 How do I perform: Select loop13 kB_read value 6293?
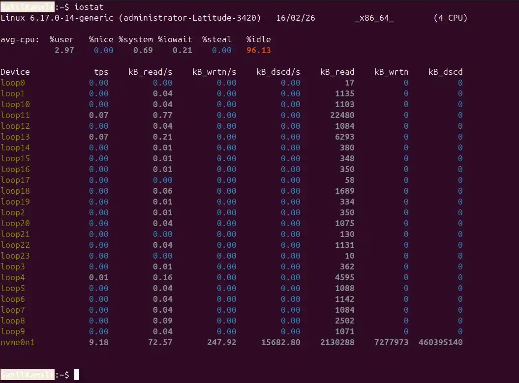tap(344, 137)
